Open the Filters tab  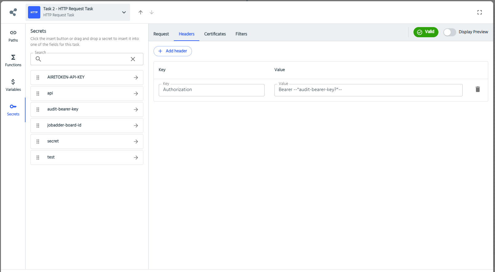pos(241,34)
